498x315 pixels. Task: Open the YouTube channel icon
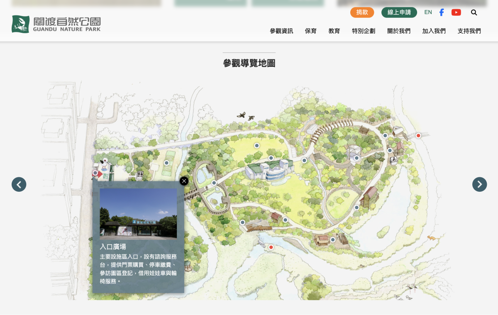point(456,12)
